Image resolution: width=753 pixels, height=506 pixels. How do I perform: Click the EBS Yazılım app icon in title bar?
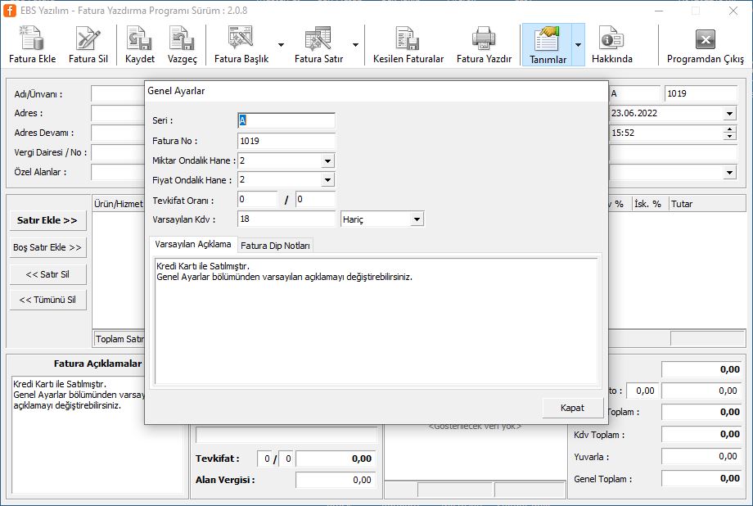[10, 10]
